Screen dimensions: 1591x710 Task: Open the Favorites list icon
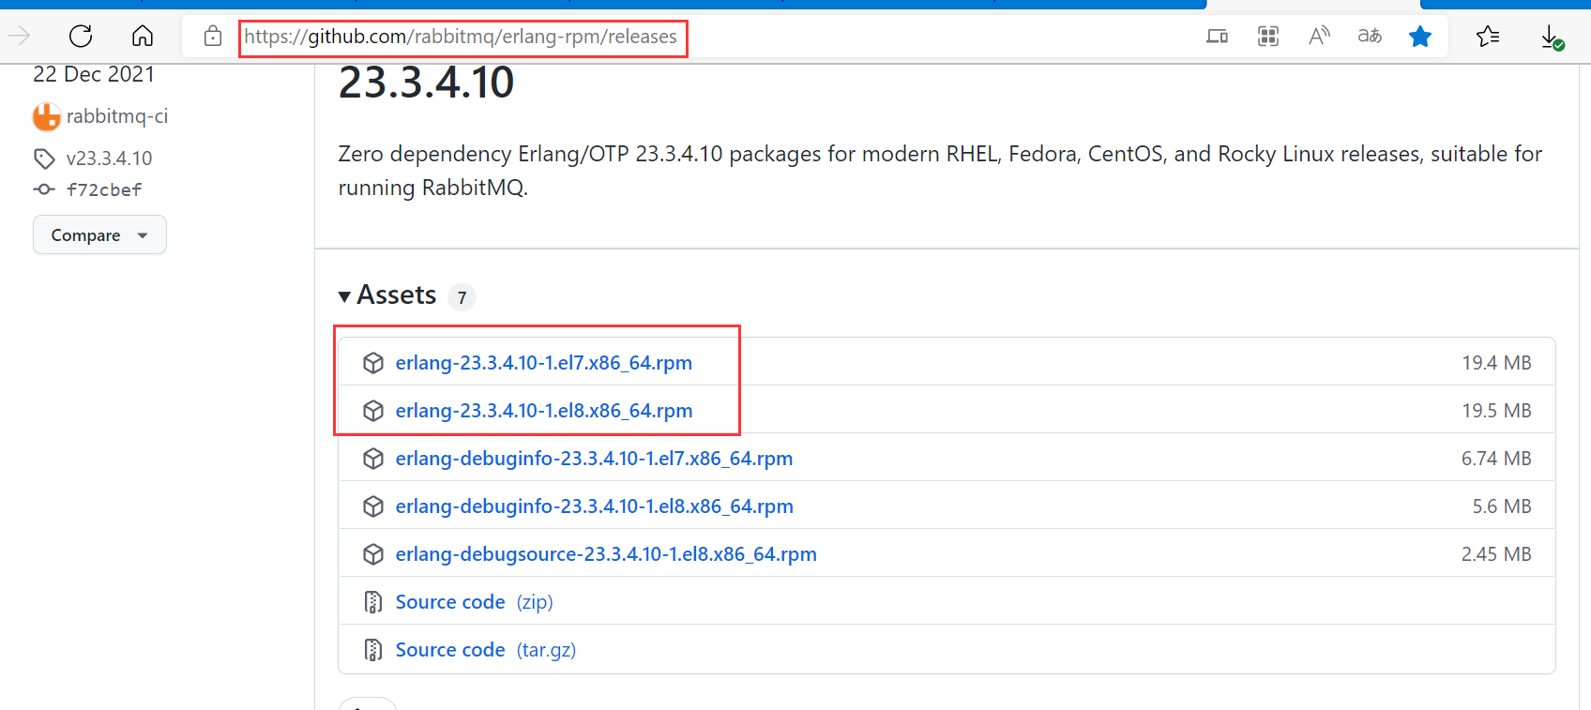[x=1488, y=37]
